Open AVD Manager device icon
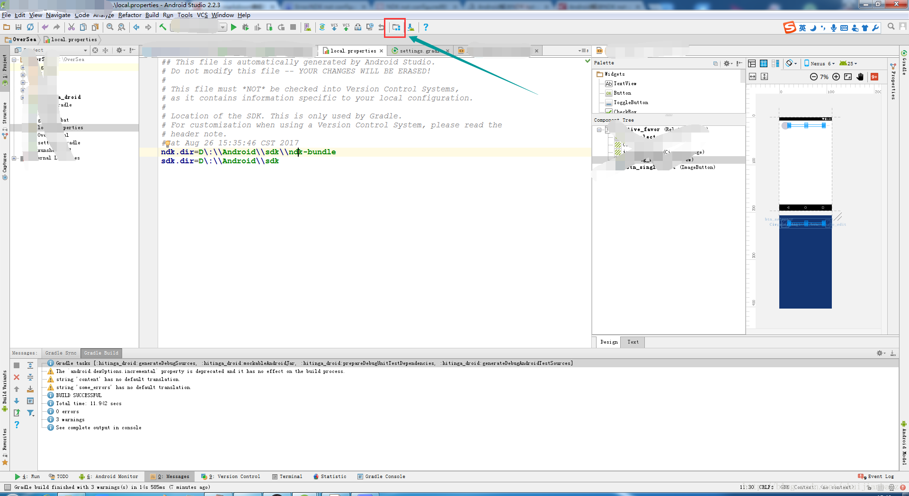The image size is (909, 496). (308, 27)
